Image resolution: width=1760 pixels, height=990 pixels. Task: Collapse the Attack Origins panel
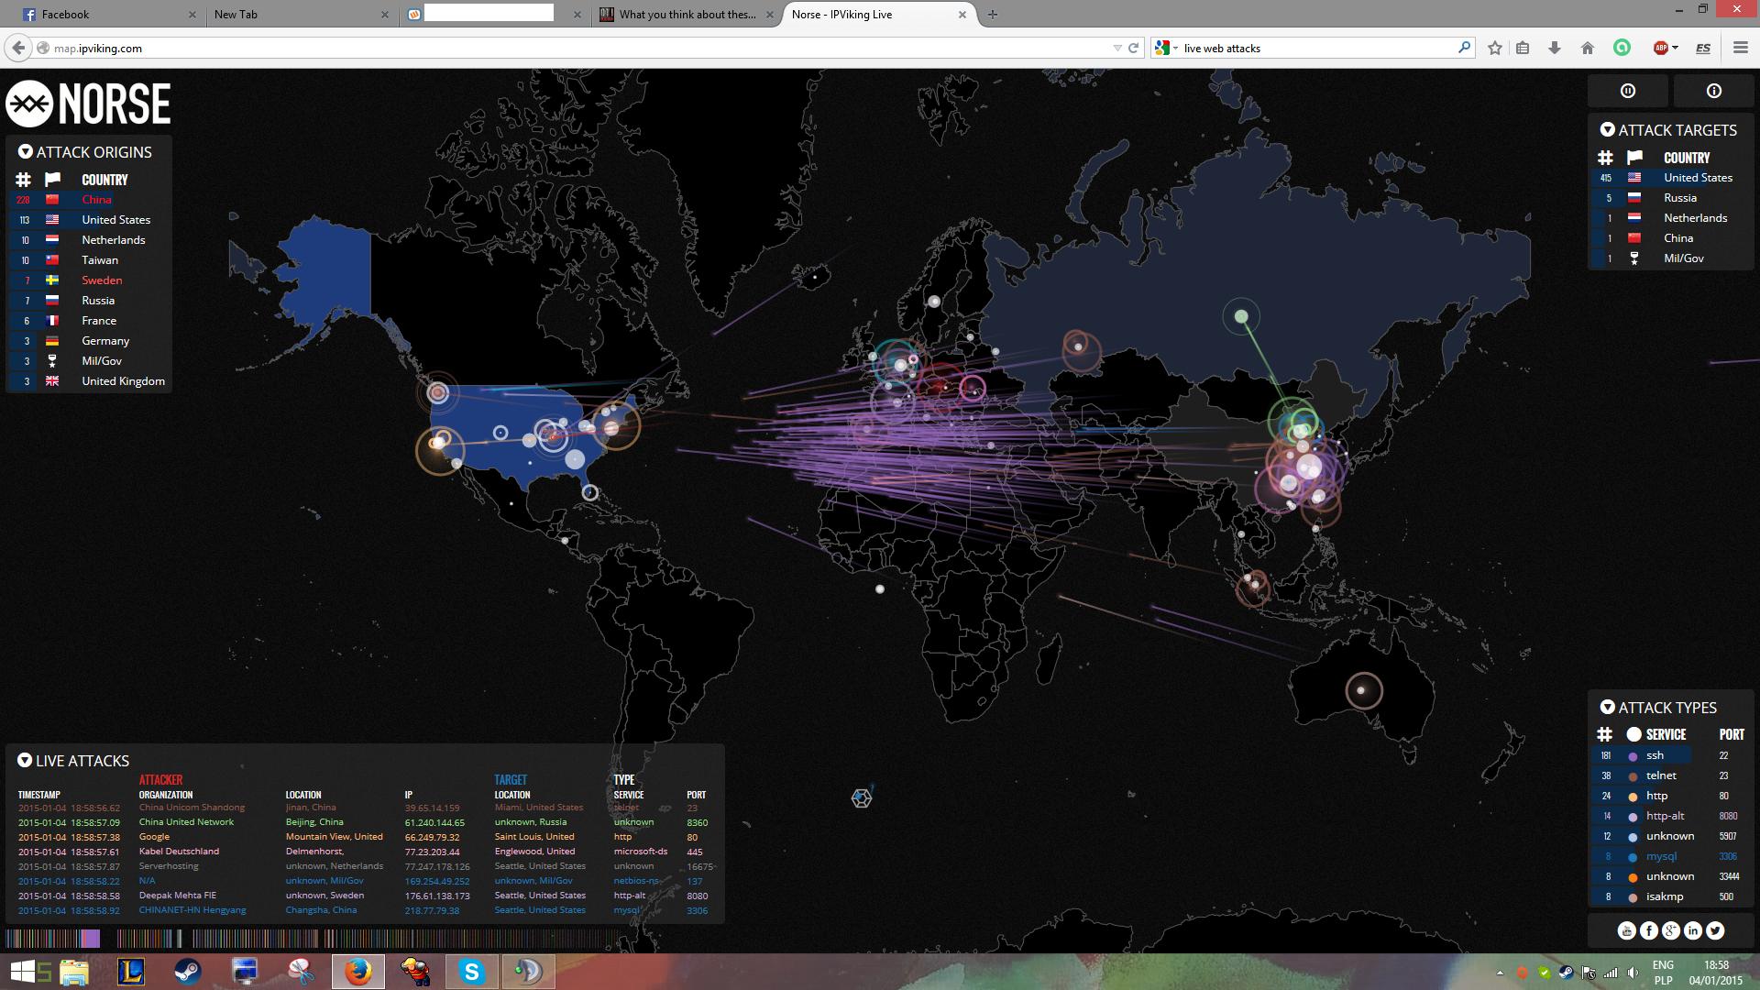click(26, 152)
